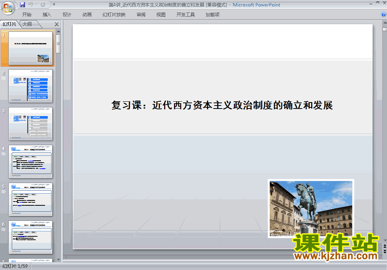Open the 幻灯片放映 ribbon tab

(114, 14)
